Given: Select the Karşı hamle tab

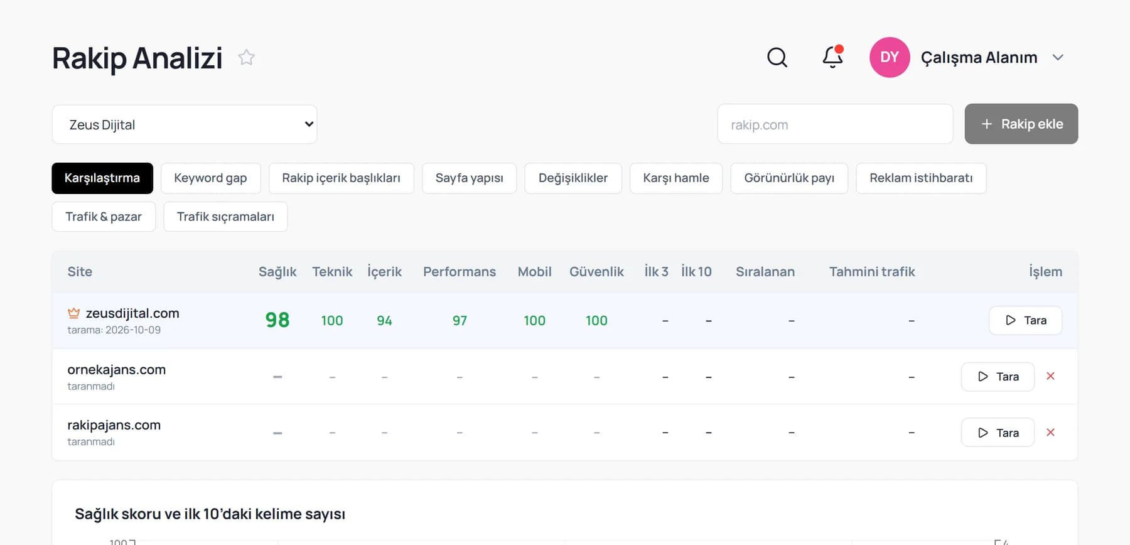Looking at the screenshot, I should (676, 178).
